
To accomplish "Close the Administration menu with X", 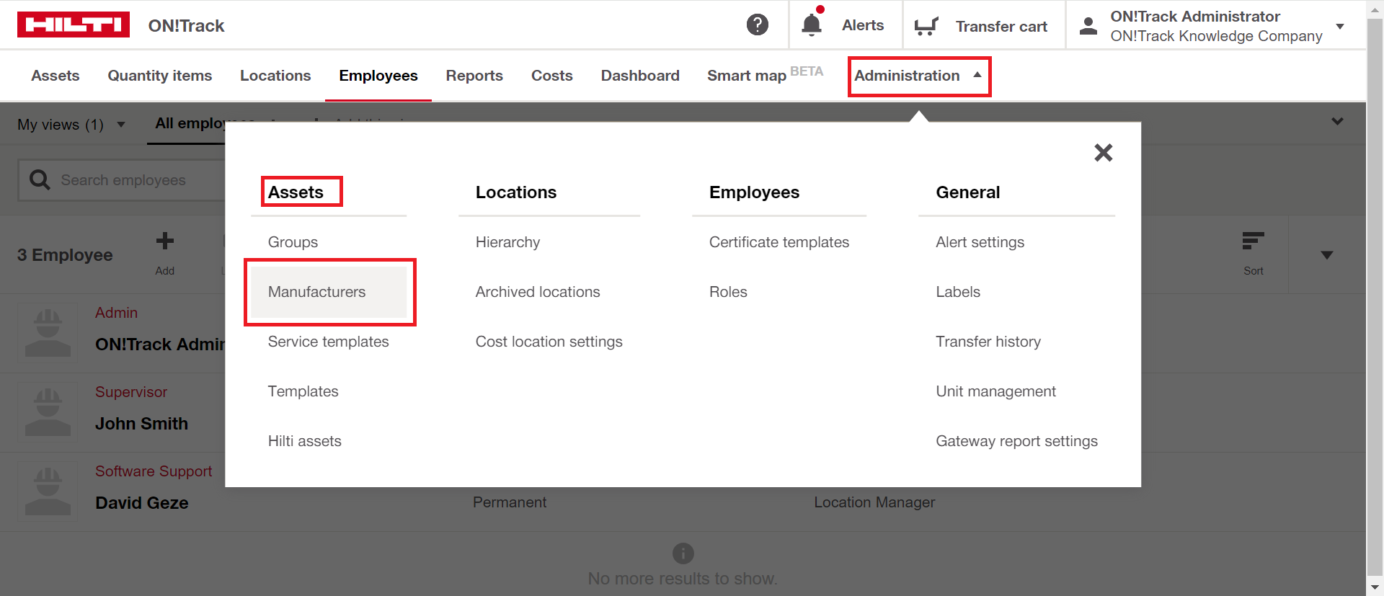I will (x=1103, y=152).
